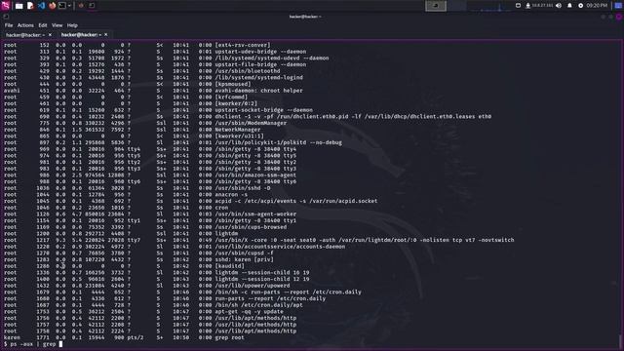Close the second terminal tab
Screen dimensions: 624x351
pyautogui.click(x=106, y=35)
